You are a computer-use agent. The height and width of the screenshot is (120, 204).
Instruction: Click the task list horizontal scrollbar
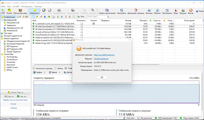[97, 64]
